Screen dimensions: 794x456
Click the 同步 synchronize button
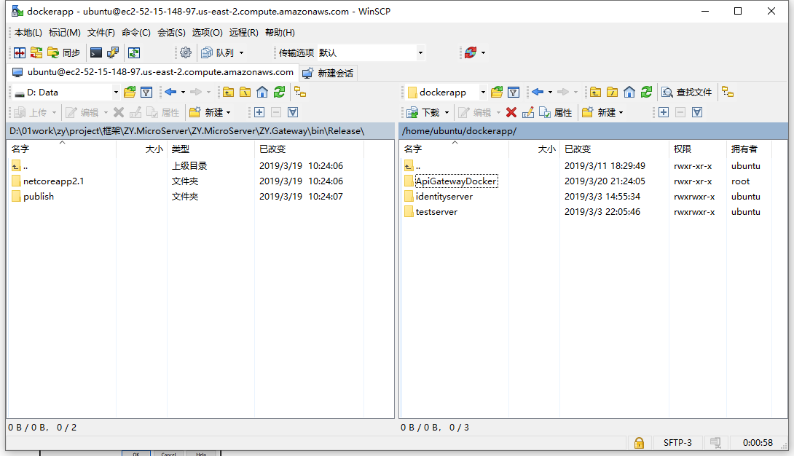pos(64,52)
